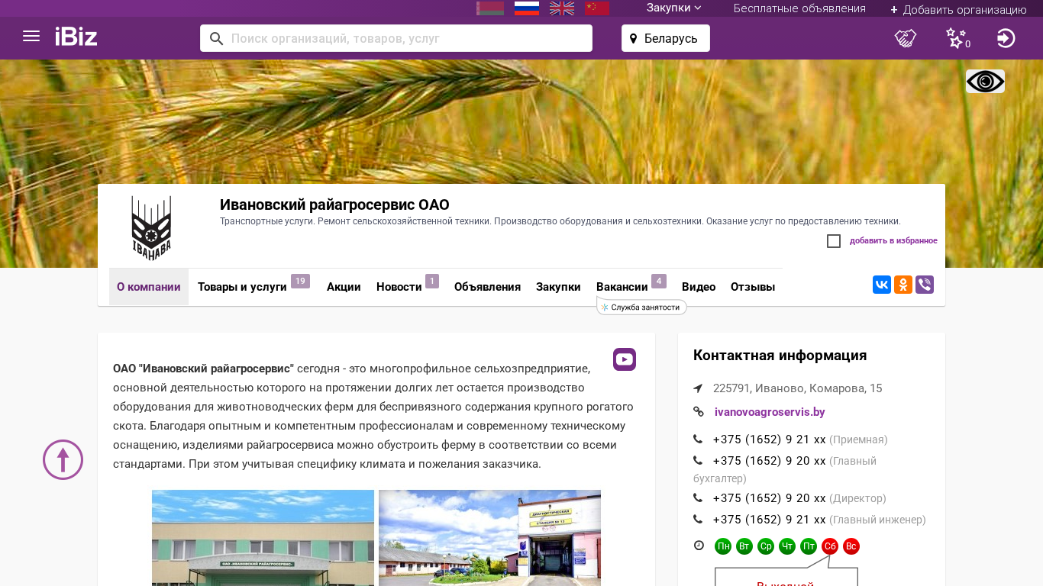Share the page via Viber

(925, 285)
